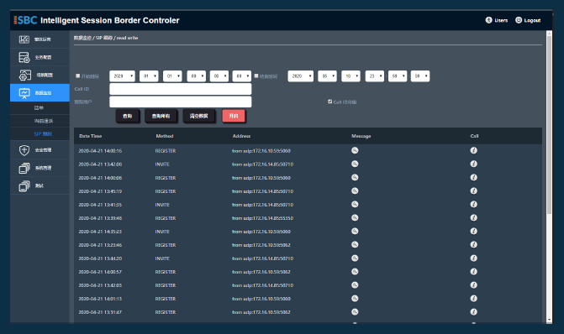The width and height of the screenshot is (564, 334).
Task: Open the SIP trace submenu item
Action: [x=43, y=133]
